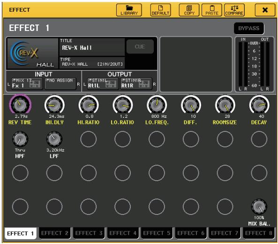Screen dimensions: 278x244
Task: Select the LPF knob
Action: [54, 139]
